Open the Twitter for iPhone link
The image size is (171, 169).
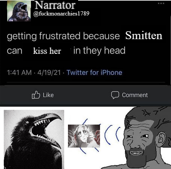(94, 73)
